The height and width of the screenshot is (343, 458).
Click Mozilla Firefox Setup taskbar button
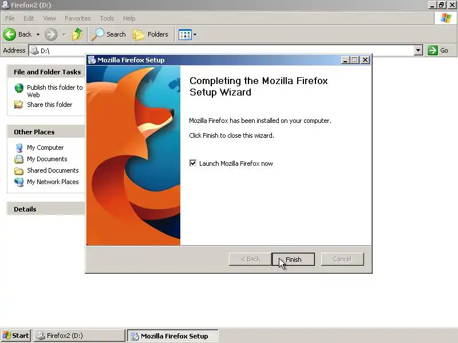pyautogui.click(x=173, y=336)
